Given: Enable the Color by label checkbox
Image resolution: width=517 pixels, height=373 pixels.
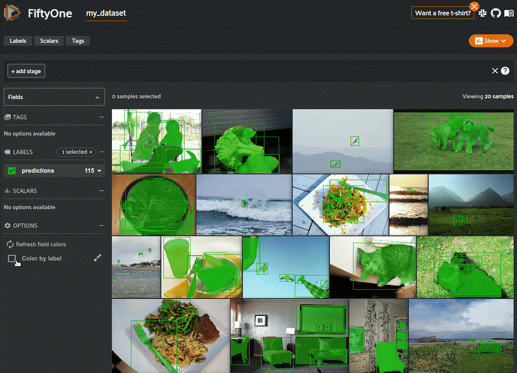Looking at the screenshot, I should (x=12, y=259).
